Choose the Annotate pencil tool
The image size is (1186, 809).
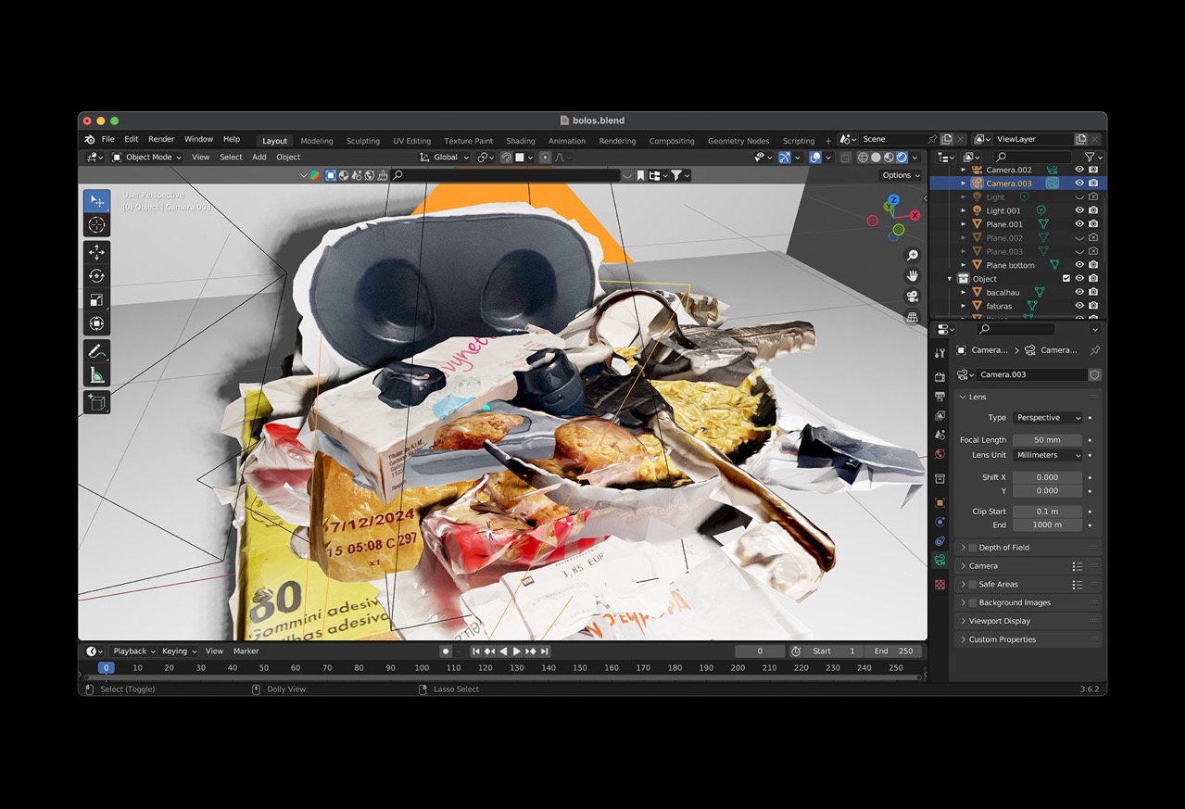click(96, 351)
